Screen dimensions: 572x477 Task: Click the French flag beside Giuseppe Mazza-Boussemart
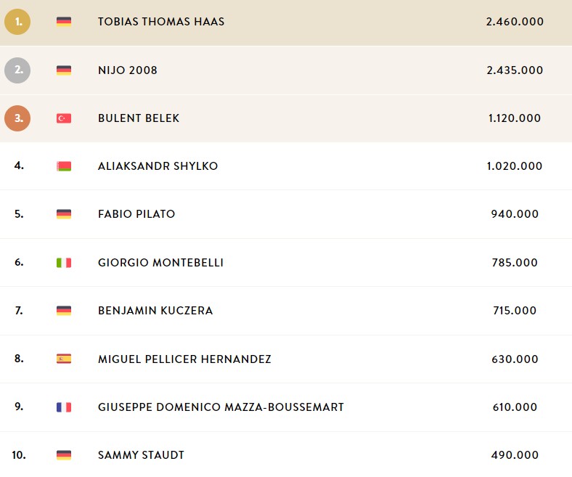point(64,407)
